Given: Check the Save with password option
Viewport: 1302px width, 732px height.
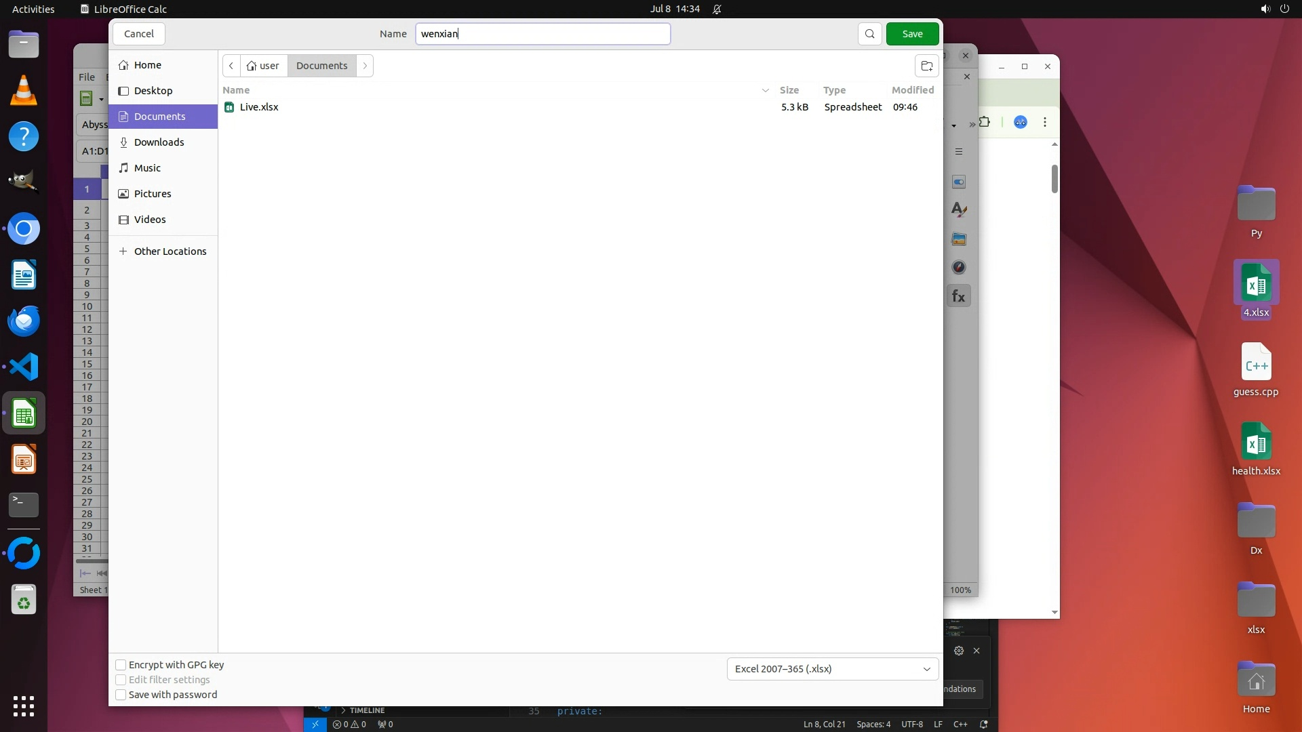Looking at the screenshot, I should pos(121,695).
